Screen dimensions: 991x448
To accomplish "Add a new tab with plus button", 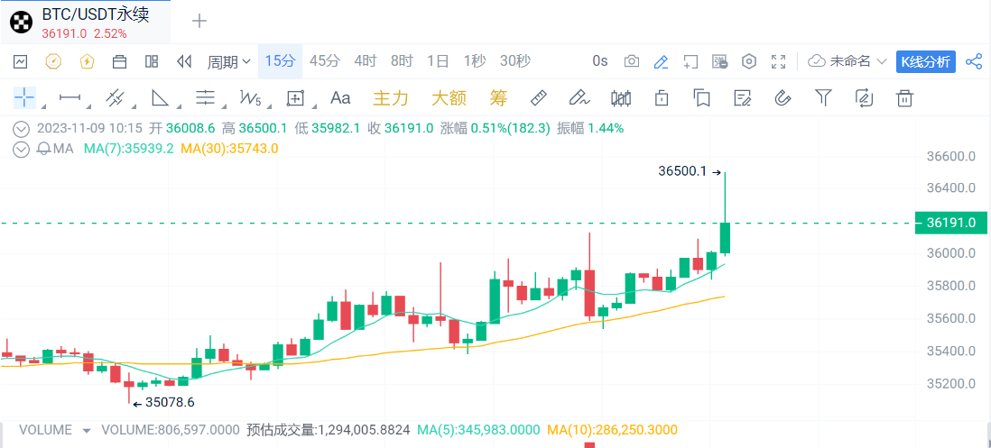I will point(199,21).
